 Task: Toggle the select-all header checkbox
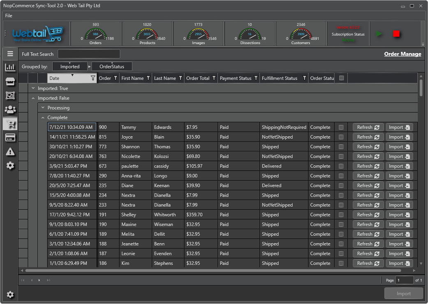pyautogui.click(x=341, y=78)
